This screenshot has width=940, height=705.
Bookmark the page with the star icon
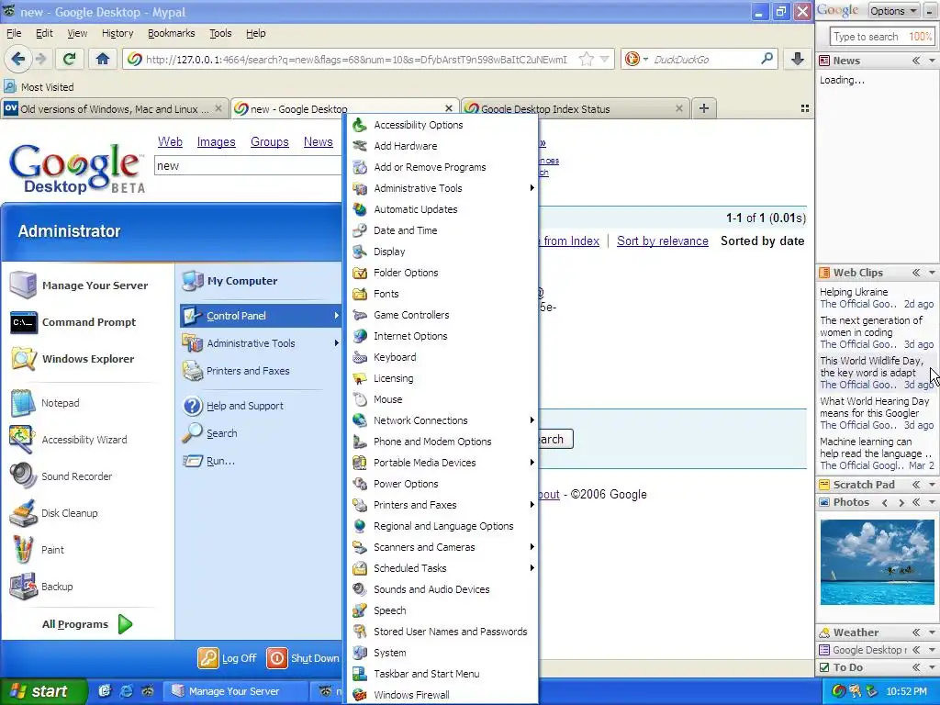click(x=587, y=59)
